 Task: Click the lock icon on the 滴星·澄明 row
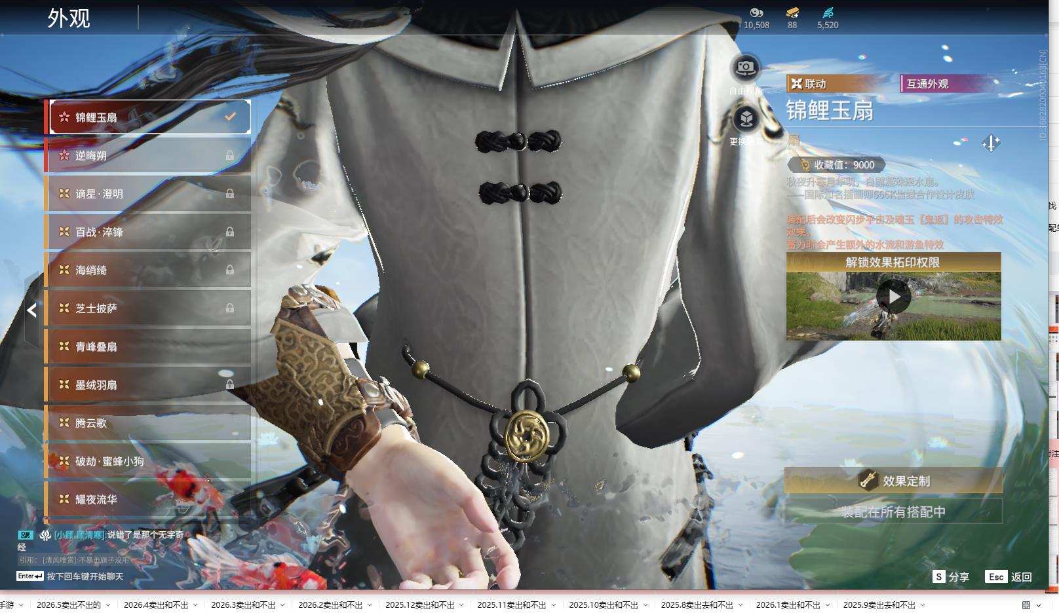(x=230, y=193)
